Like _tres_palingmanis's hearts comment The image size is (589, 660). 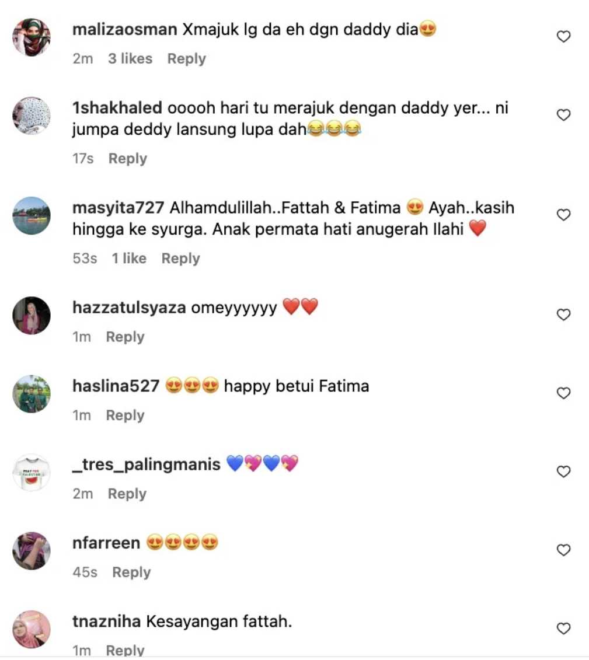click(563, 472)
